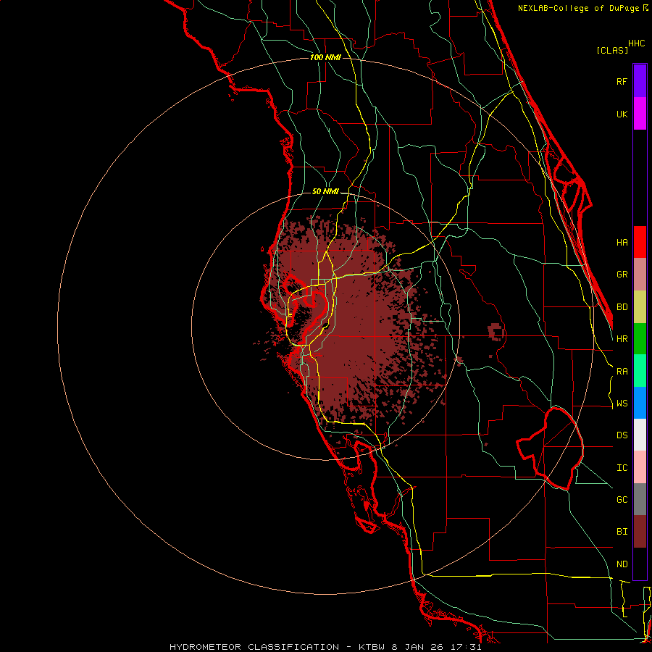Click the GC legend label
This screenshot has height=652, width=652.
[622, 500]
